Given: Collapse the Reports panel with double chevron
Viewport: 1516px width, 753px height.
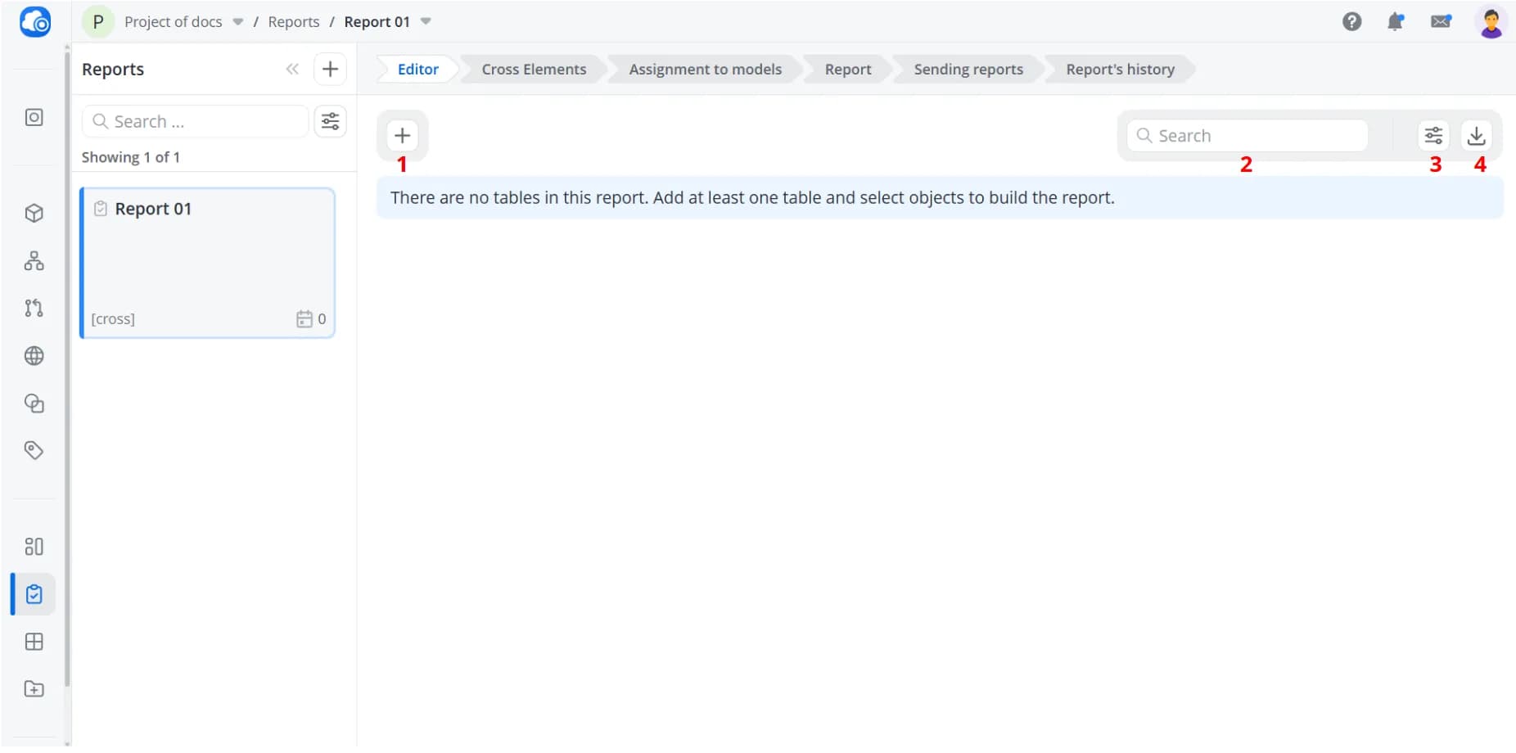Looking at the screenshot, I should [292, 69].
